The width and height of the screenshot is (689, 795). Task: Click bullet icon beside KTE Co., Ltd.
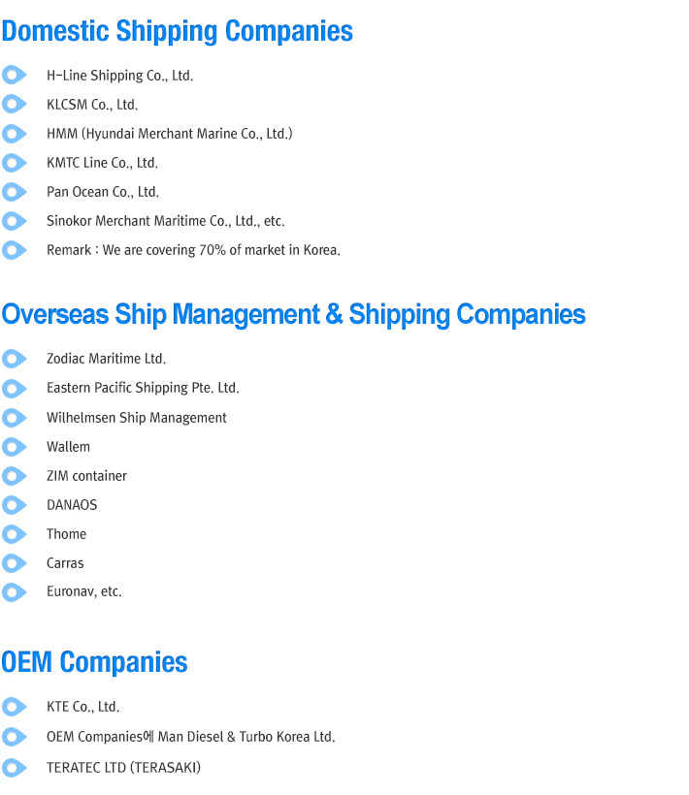[15, 707]
